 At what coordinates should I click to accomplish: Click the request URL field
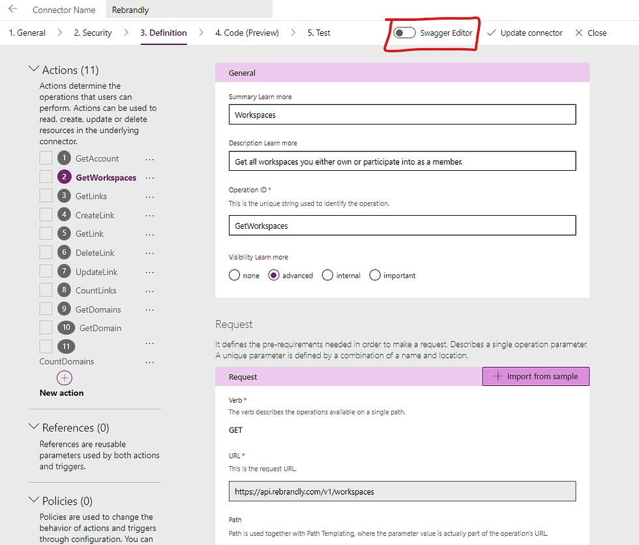click(x=402, y=492)
